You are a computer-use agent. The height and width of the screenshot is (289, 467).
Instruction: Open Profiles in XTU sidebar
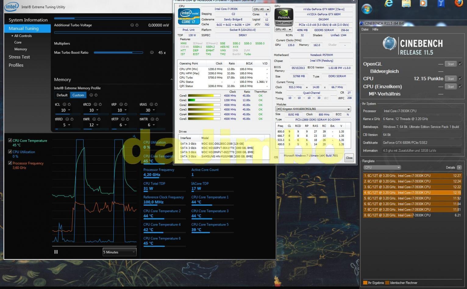coord(16,65)
